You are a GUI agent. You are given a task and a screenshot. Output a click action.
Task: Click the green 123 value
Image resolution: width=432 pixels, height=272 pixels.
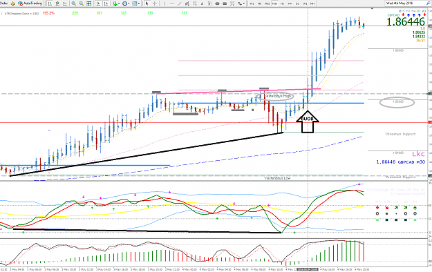124,13
